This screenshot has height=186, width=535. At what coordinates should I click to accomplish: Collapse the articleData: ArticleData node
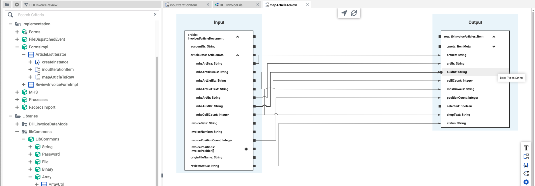pos(237,55)
